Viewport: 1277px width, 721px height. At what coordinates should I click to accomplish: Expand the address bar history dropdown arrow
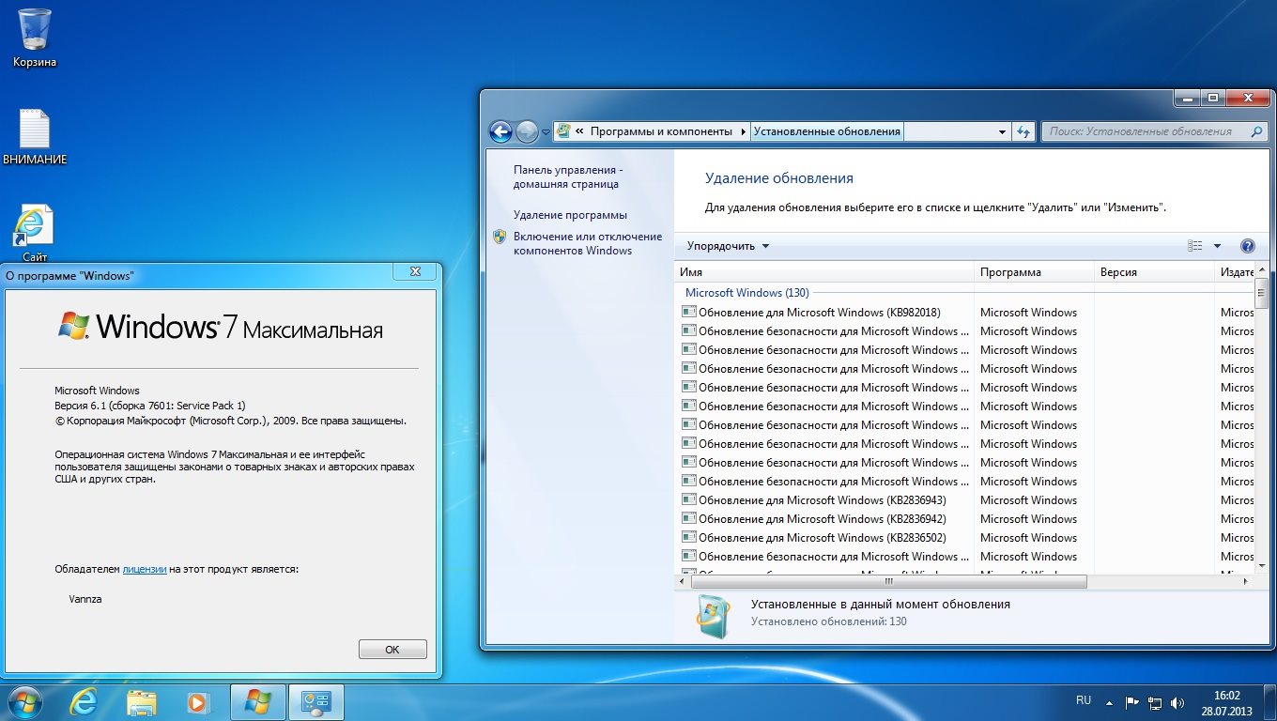pyautogui.click(x=1003, y=132)
